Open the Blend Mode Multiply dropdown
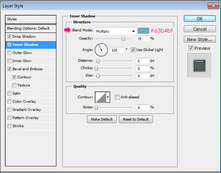221x173 pixels. 116,31
